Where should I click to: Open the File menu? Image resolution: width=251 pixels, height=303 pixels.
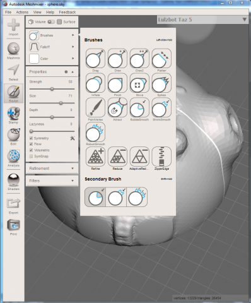tap(8, 12)
